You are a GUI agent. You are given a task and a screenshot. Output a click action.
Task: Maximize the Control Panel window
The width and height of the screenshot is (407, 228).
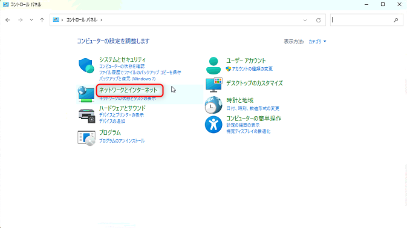pos(383,4)
